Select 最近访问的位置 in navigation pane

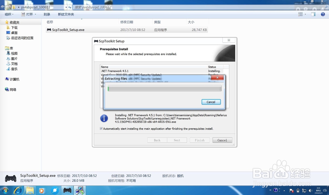pos(22,38)
